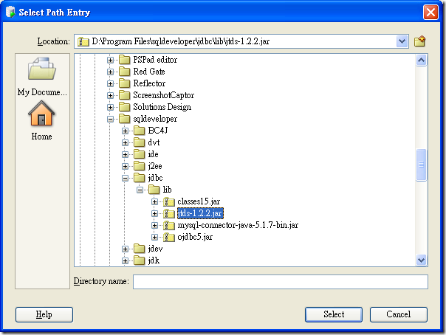Click the jdk folder icon

[140, 260]
